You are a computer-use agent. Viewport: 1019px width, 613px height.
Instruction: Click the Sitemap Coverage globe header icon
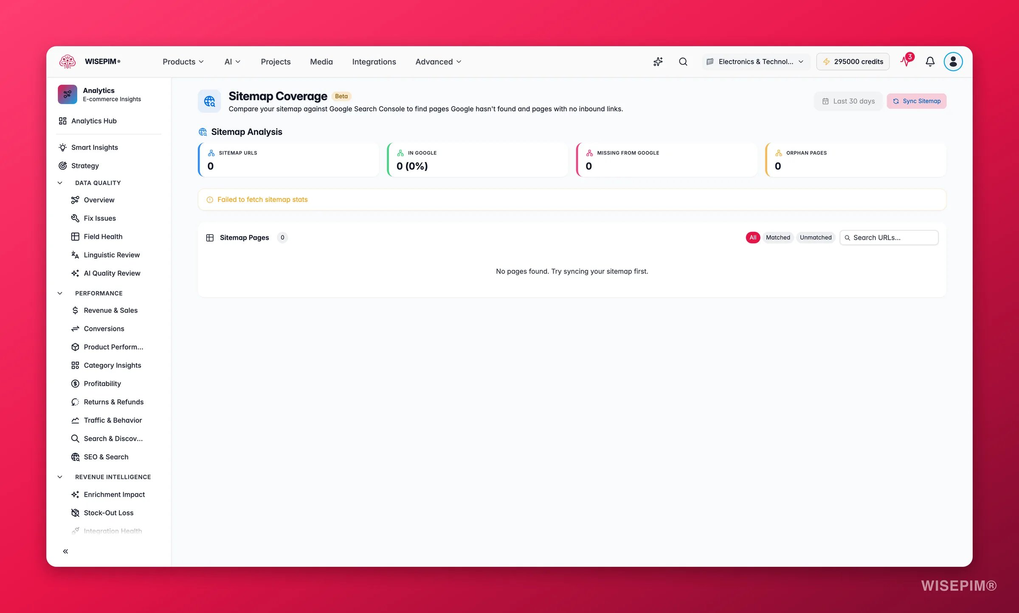coord(209,101)
